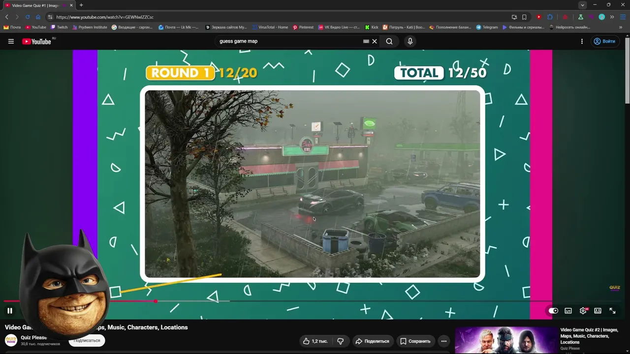Image resolution: width=630 pixels, height=354 pixels.
Task: Open the Prydwen Institute bookmark
Action: [90, 28]
